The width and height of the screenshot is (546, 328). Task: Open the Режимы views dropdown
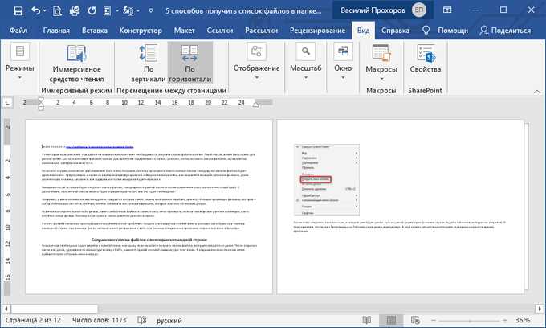20,62
